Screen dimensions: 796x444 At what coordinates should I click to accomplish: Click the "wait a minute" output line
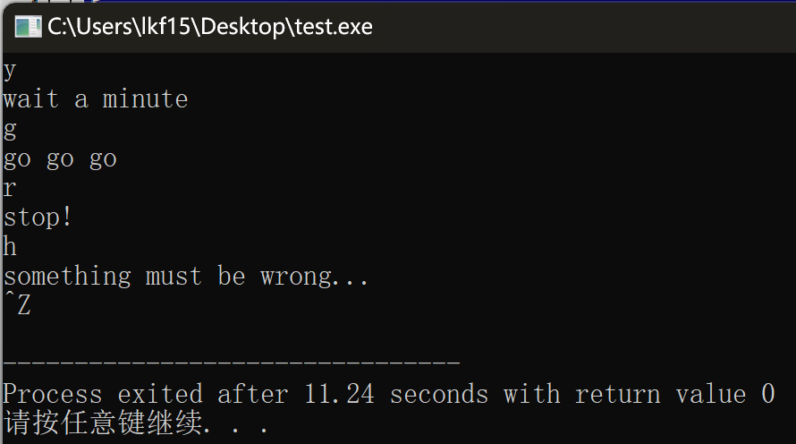pos(96,99)
